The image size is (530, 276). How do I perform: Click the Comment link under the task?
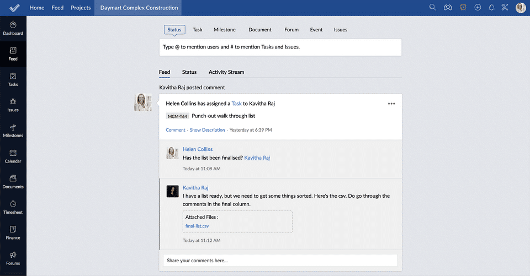(x=176, y=130)
